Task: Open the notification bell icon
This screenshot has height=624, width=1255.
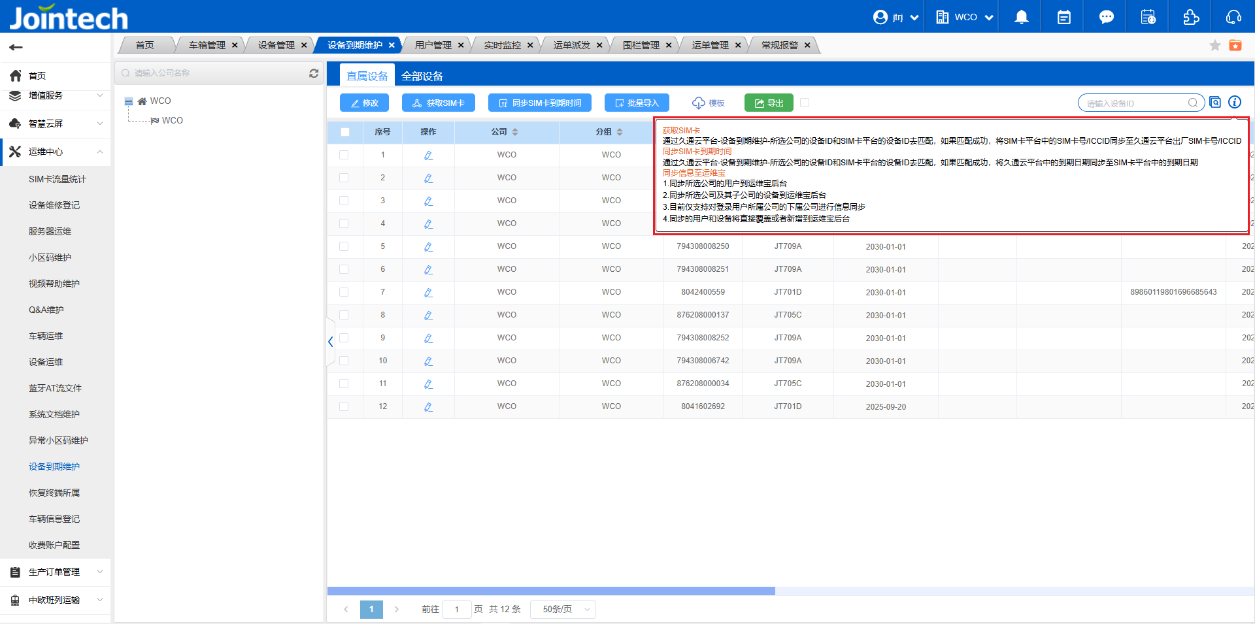Action: point(1021,17)
